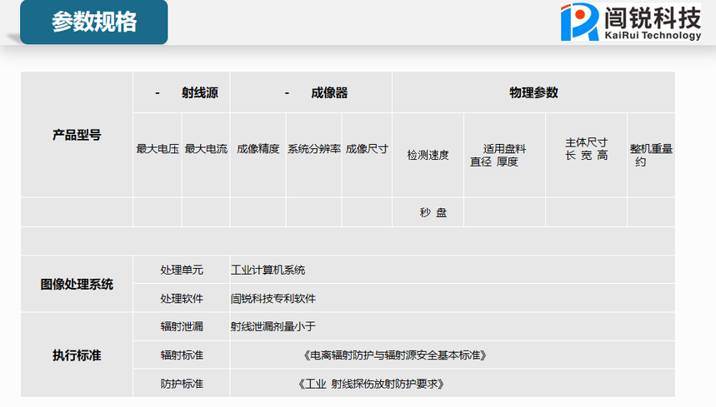Select the 辐射泄漏 label cell
Screen dimensions: 716x407
(182, 326)
